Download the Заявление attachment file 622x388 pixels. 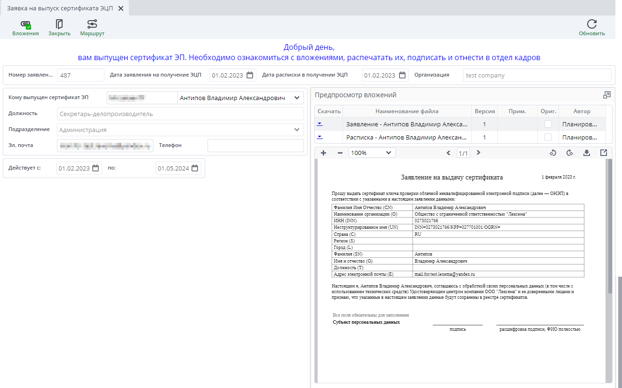319,124
